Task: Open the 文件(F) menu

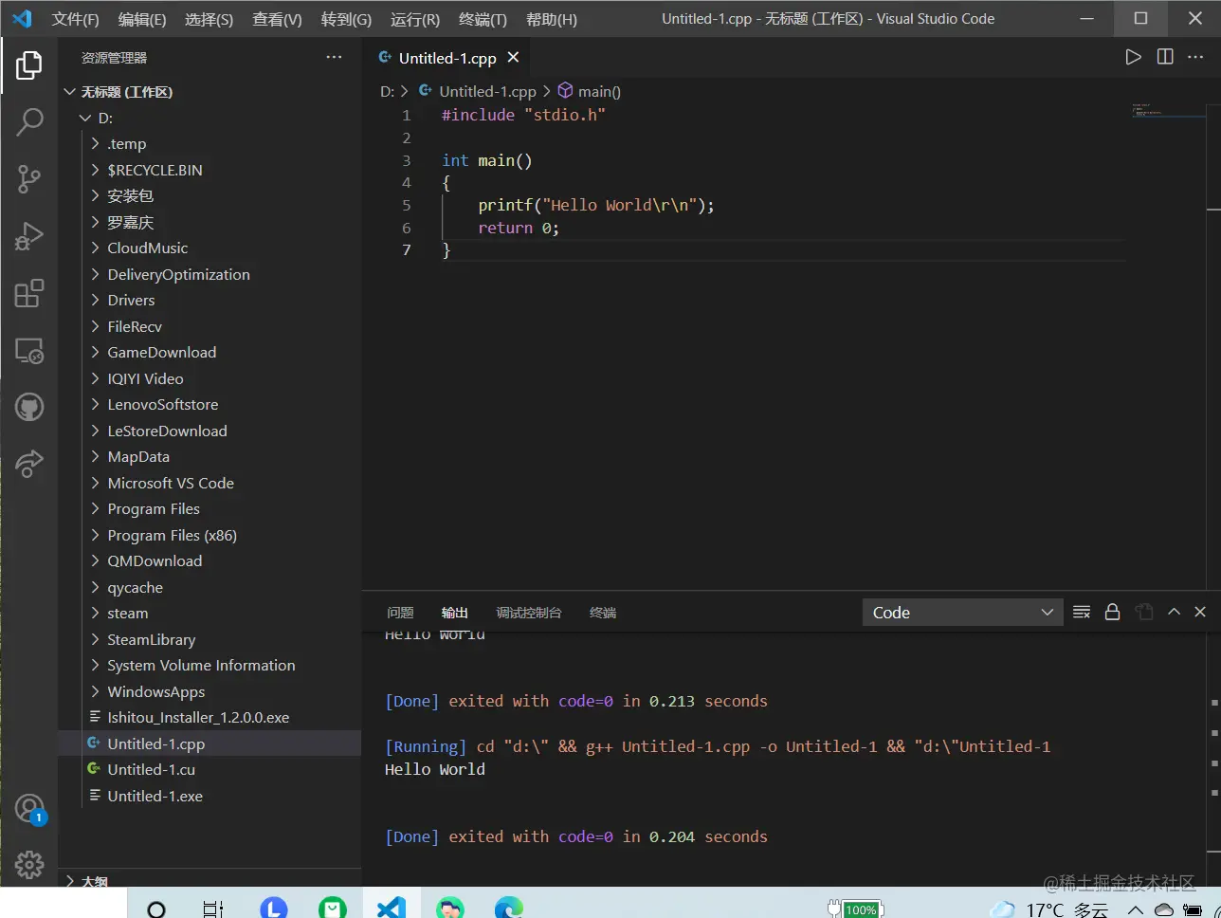Action: coord(75,19)
